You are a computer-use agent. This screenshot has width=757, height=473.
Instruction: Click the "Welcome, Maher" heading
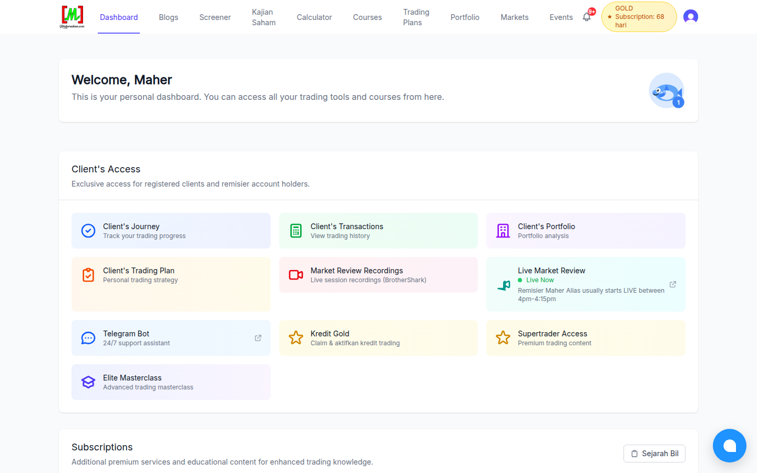tap(122, 80)
